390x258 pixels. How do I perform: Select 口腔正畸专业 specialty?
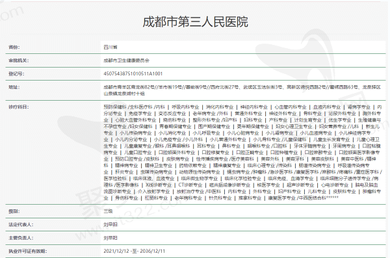tap(250, 153)
